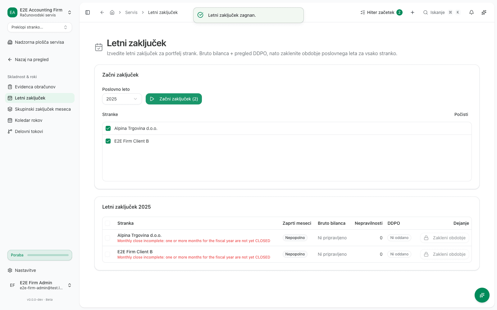
Task: Click the search magnifier icon
Action: [x=426, y=12]
